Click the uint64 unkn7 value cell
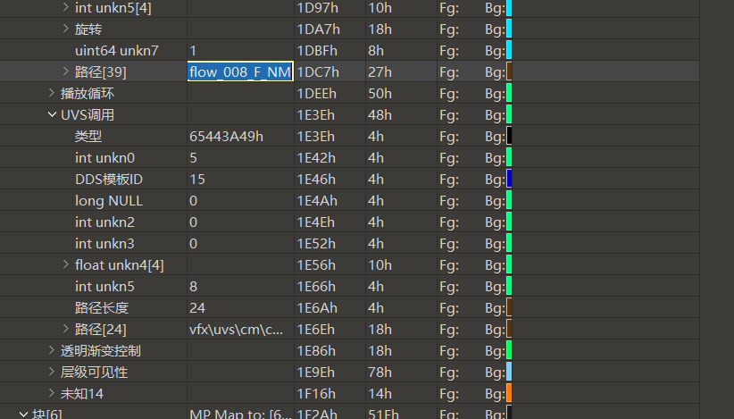Screen dimensions: 734x419 click(239, 50)
